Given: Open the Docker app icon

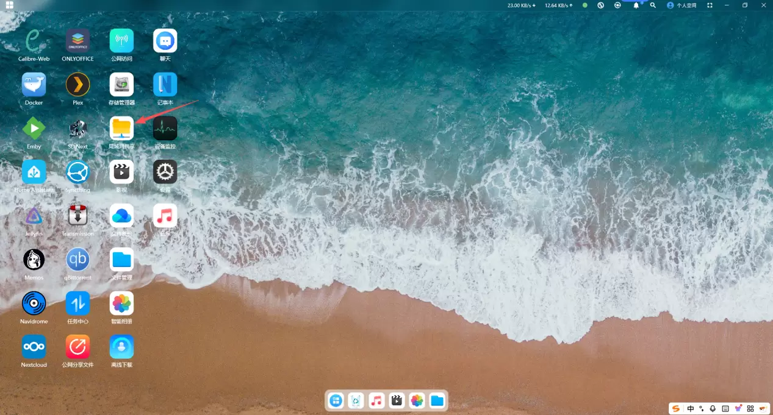Looking at the screenshot, I should coord(34,85).
